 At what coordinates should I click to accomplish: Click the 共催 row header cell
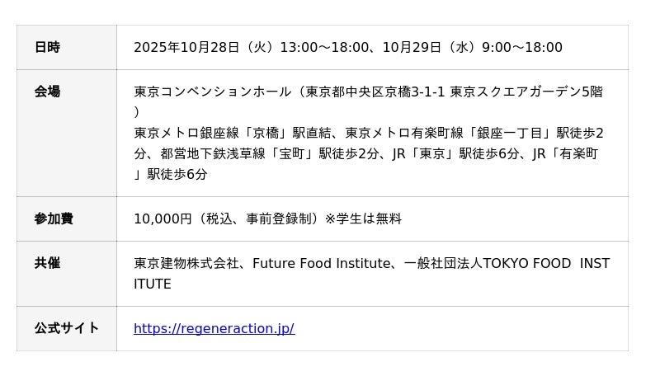(47, 263)
